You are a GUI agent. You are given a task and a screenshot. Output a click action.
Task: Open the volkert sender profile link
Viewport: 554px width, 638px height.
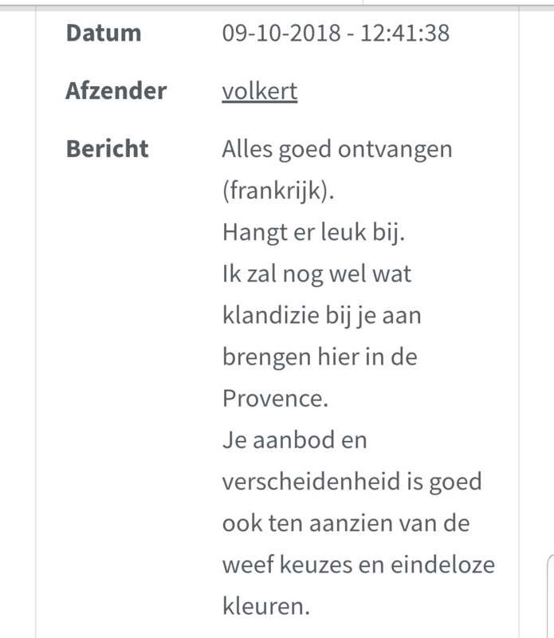[x=260, y=91]
